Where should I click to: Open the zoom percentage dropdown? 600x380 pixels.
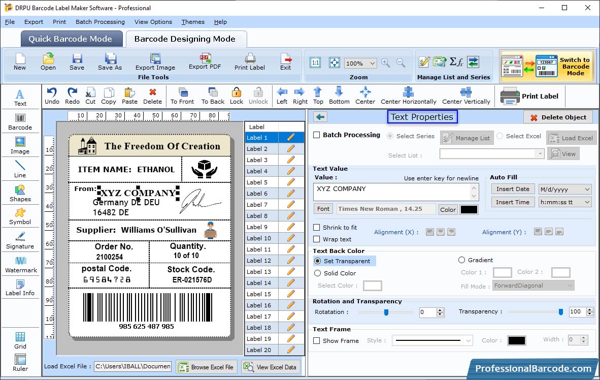click(372, 63)
